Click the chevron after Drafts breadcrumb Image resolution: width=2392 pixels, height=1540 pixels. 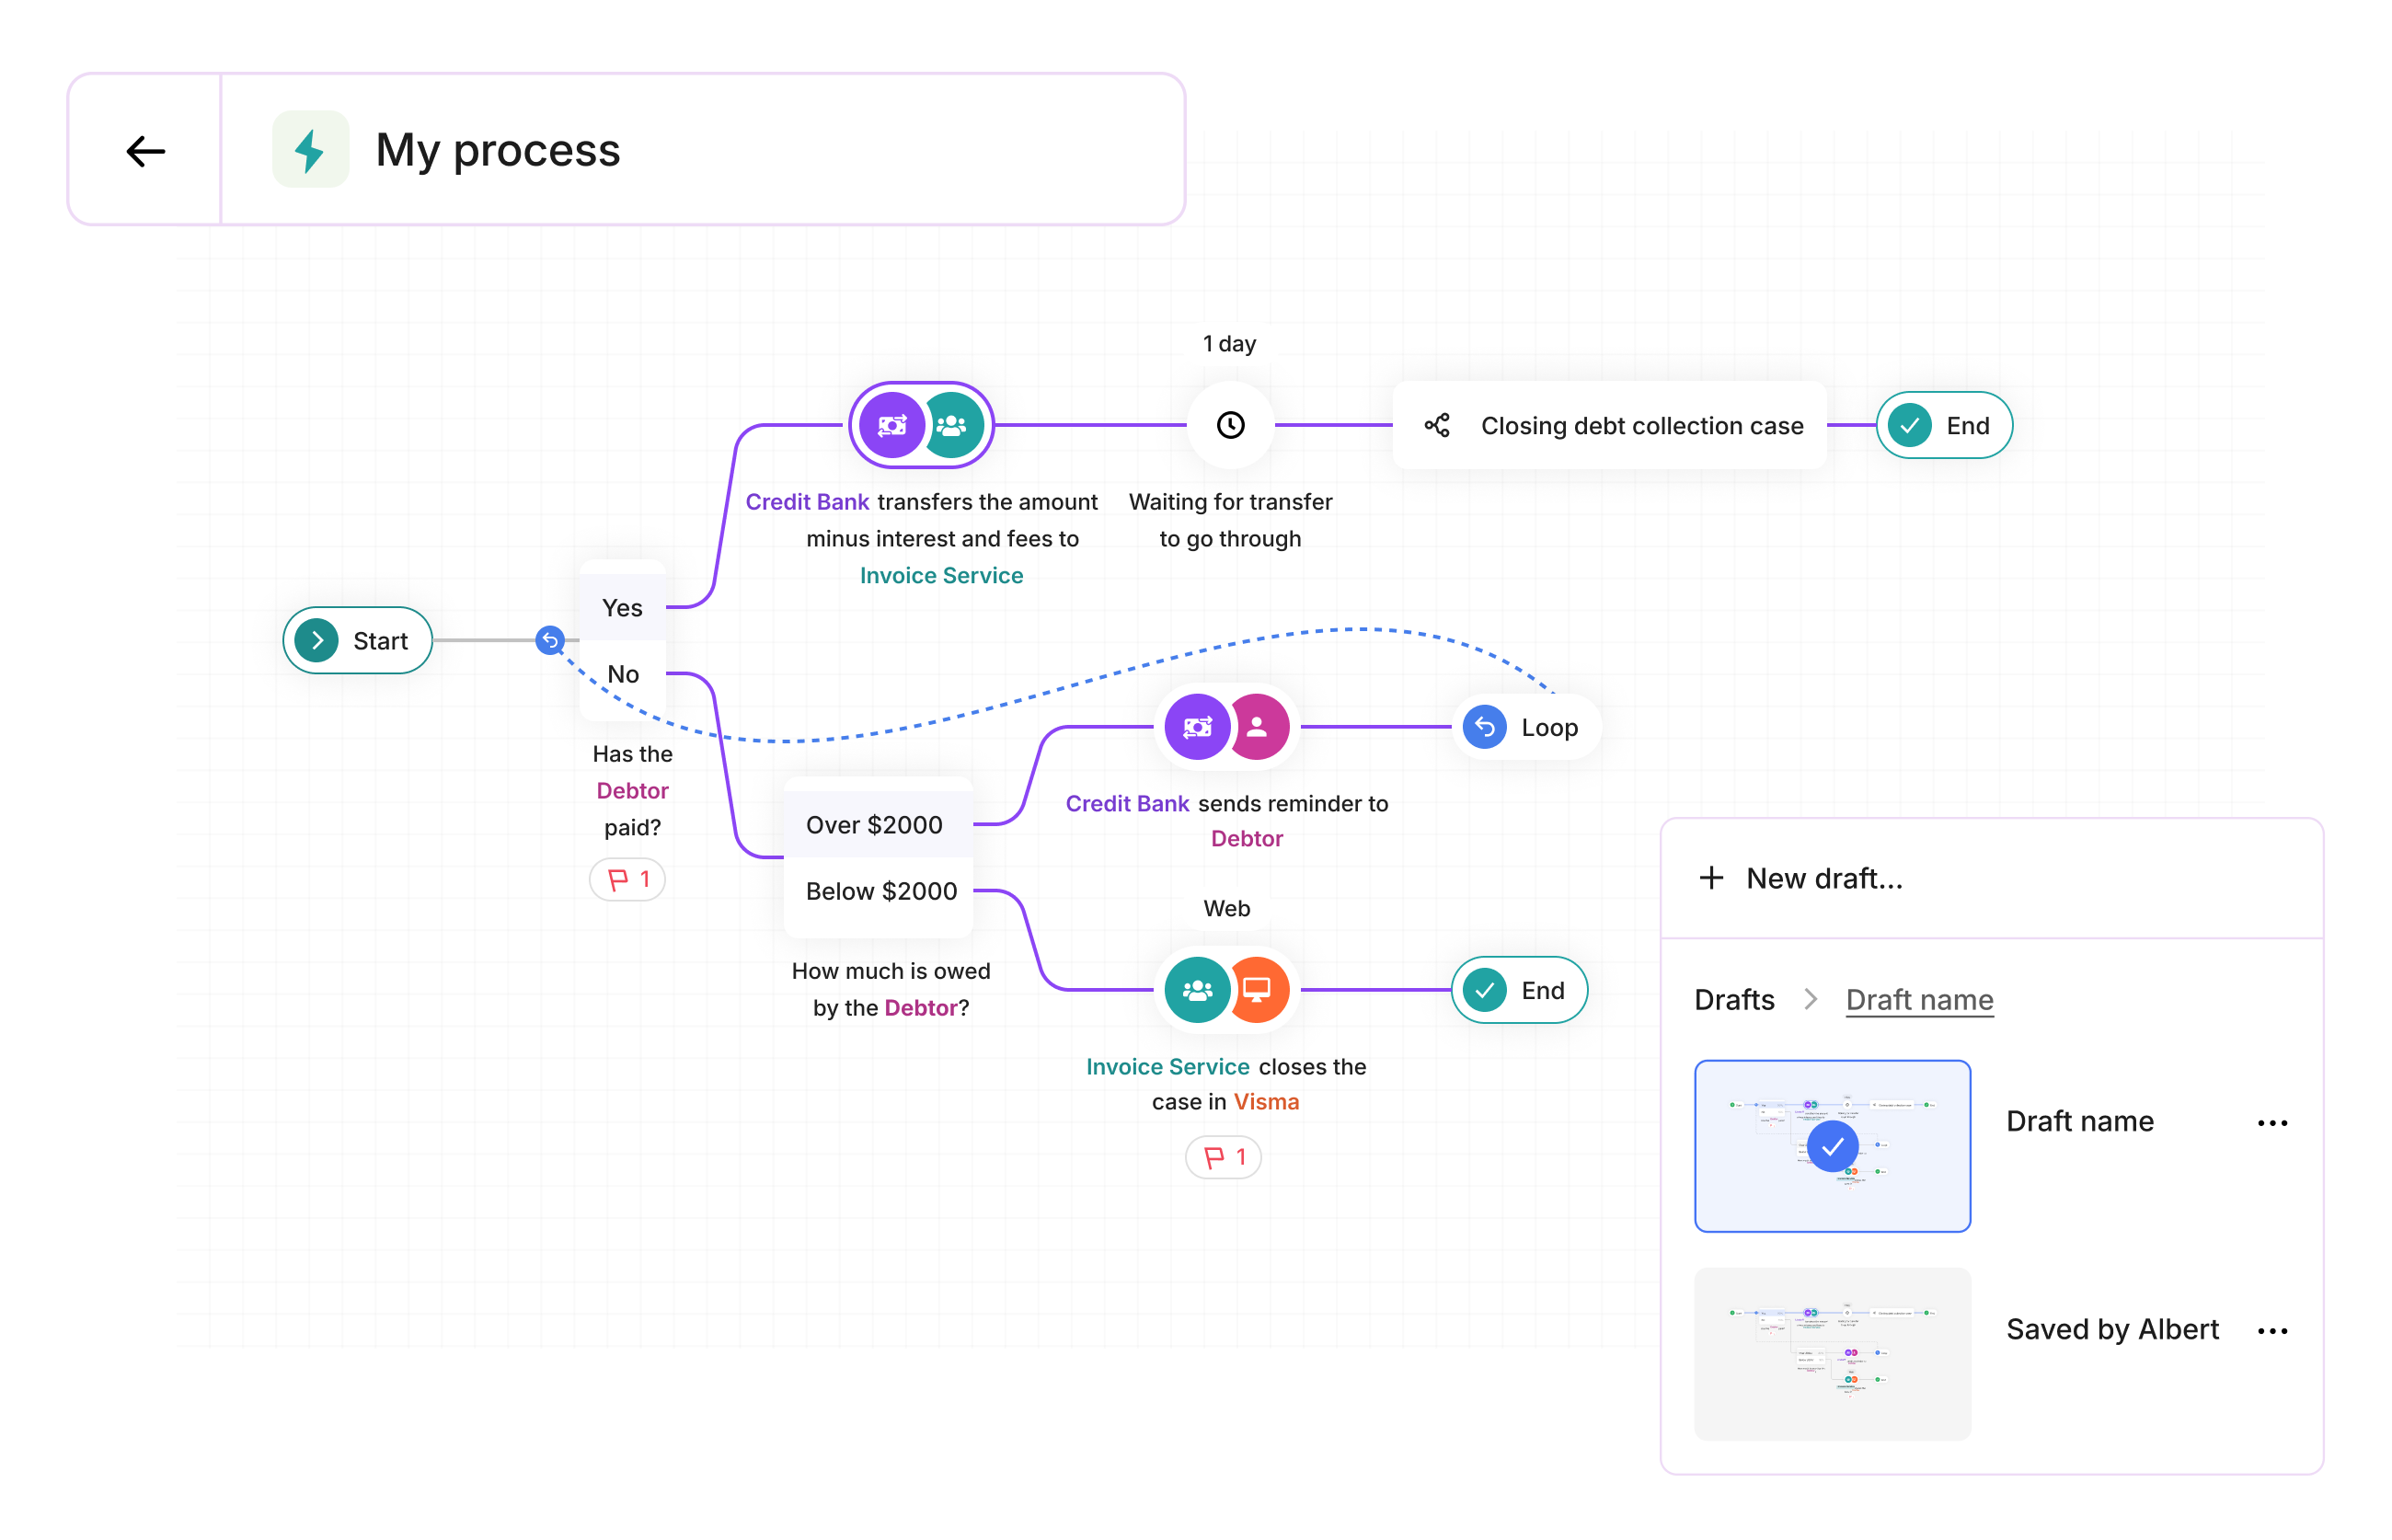[x=1809, y=999]
